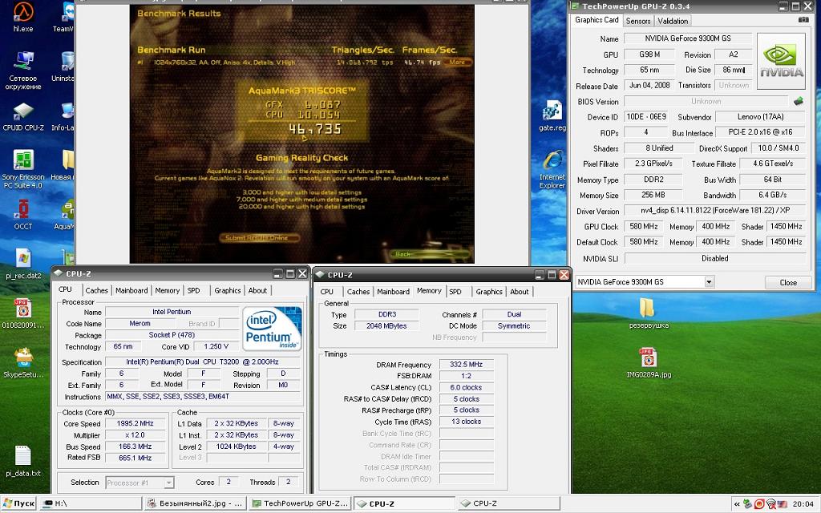Switch to TechPowerUp GPU-Z taskbar item

(x=300, y=503)
